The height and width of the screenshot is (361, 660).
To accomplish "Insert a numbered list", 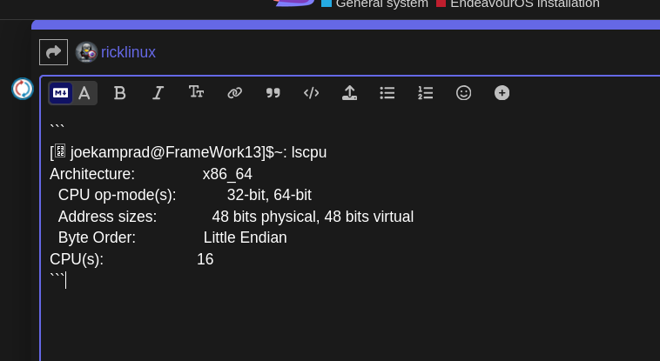I will coord(426,93).
